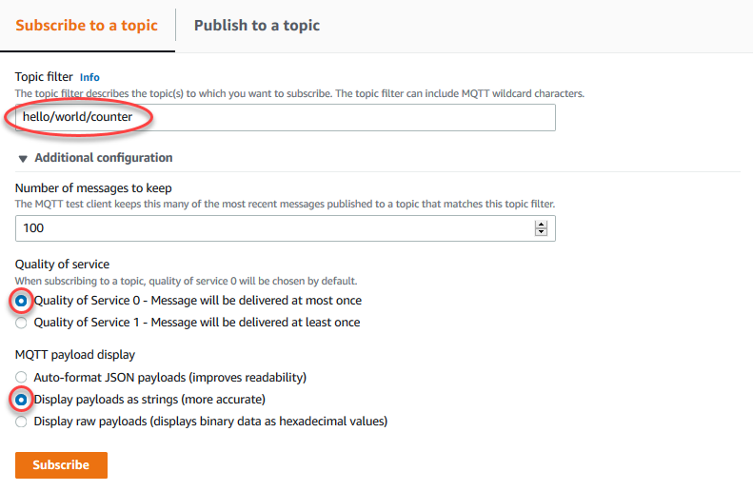The height and width of the screenshot is (491, 753).
Task: Open the Topic filter Info link
Action: click(x=89, y=77)
